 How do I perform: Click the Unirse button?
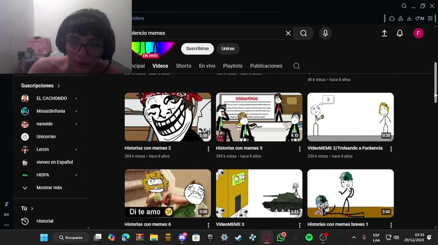click(228, 49)
